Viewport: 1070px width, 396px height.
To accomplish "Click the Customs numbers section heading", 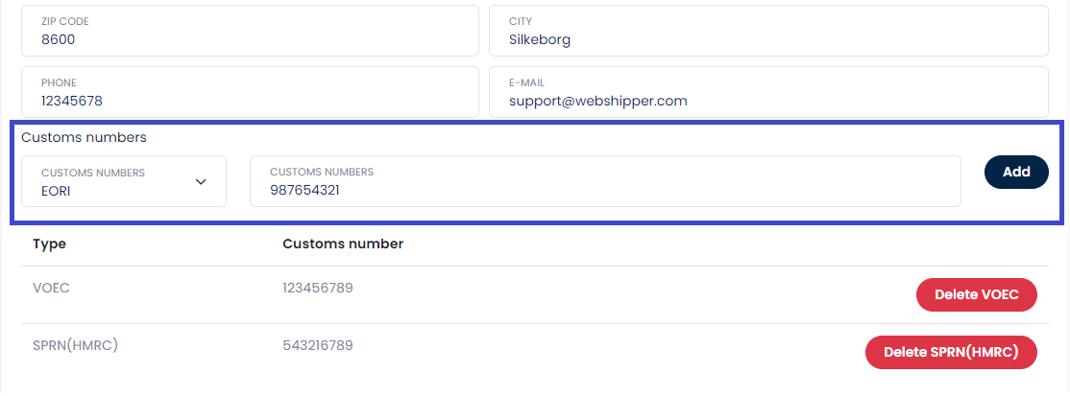I will [x=84, y=137].
